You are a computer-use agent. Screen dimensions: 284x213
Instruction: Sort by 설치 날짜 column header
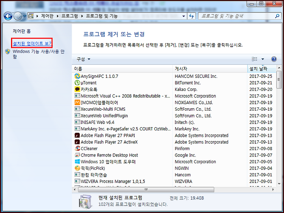[262, 69]
